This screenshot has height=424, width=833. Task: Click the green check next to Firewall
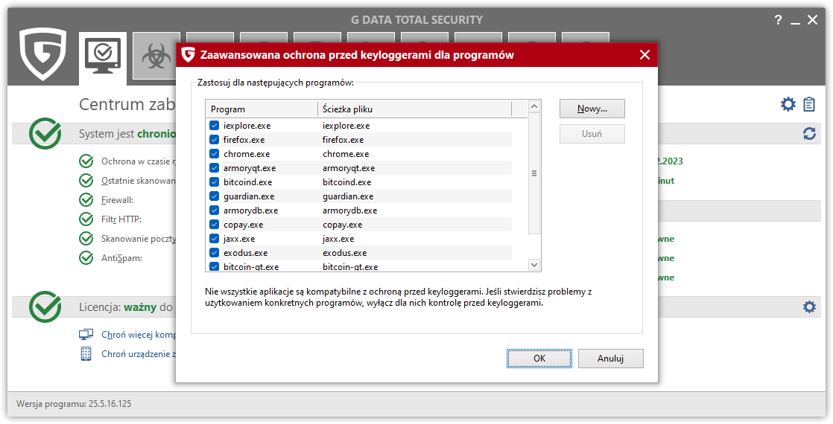[86, 200]
